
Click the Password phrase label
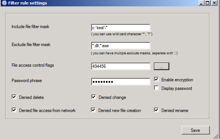27,81
